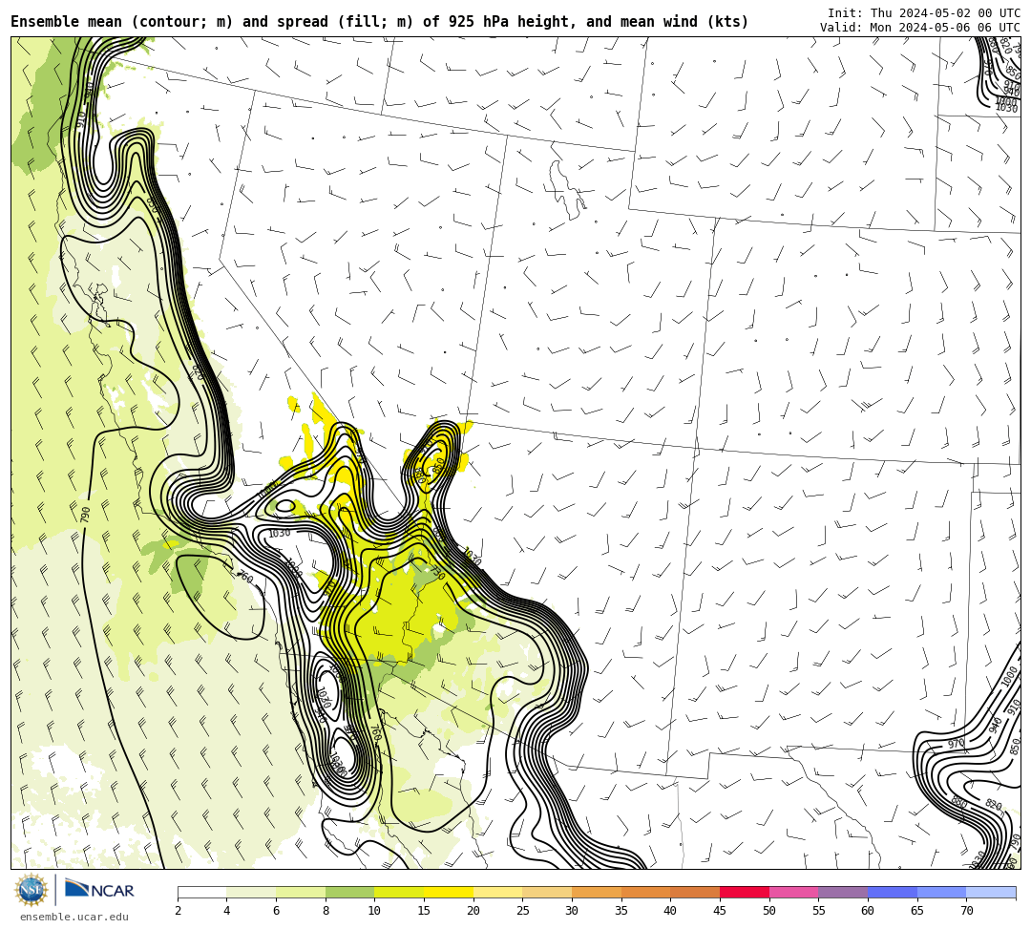Viewport: 1031px width, 929px height.
Task: Click the orange 30-35 colorbar segment
Action: (597, 892)
